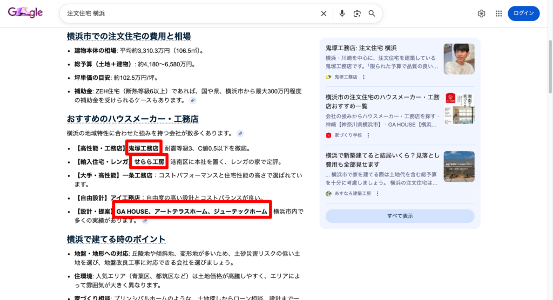Image resolution: width=553 pixels, height=300 pixels.
Task: Click 鬼塚工務店 source name label
Action: (346, 77)
